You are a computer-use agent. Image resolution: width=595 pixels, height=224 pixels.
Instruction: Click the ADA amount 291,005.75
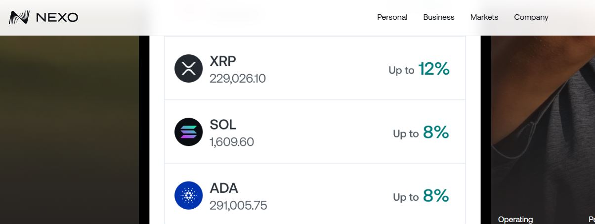[238, 206]
